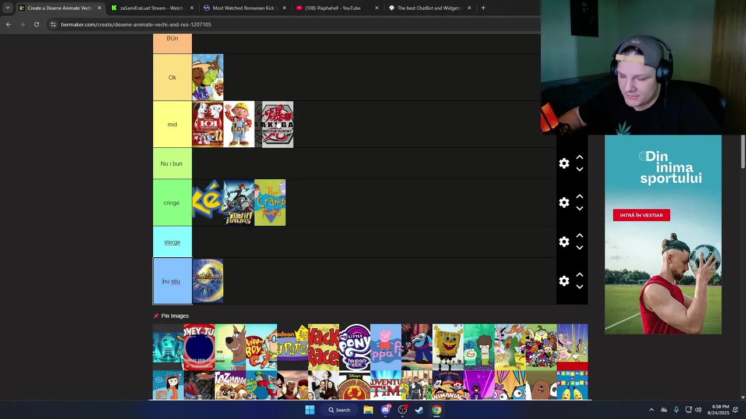
Task: View site information icon in address bar
Action: [x=53, y=24]
